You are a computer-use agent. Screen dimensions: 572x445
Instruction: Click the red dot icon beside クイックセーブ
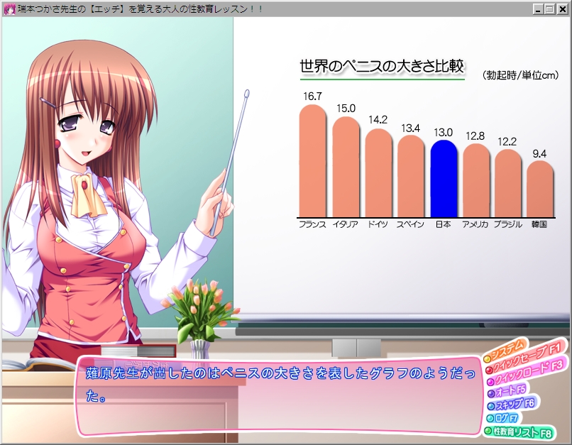click(489, 370)
